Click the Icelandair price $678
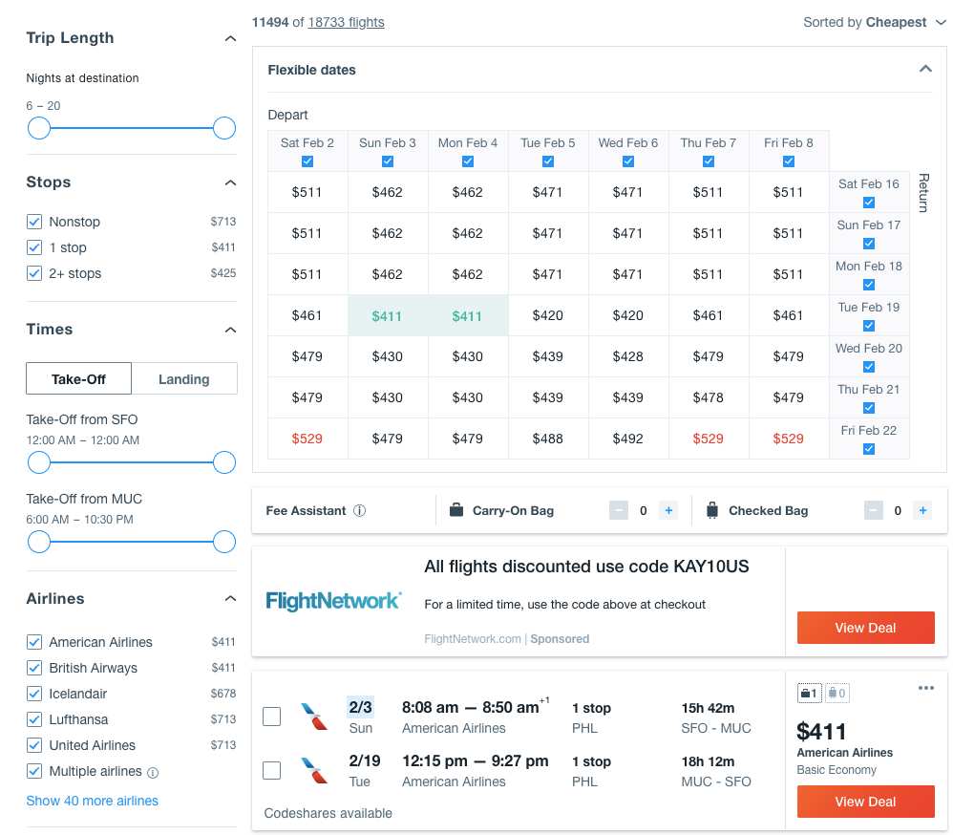The image size is (953, 835). pyautogui.click(x=223, y=694)
